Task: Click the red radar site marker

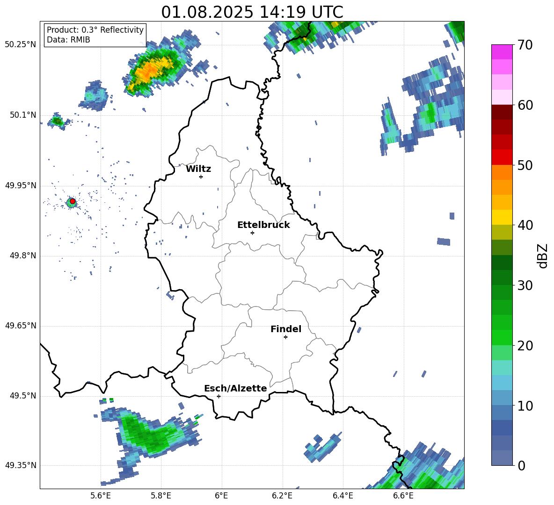Action: pyautogui.click(x=73, y=201)
